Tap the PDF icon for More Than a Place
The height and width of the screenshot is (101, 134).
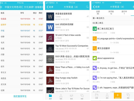point(50,70)
